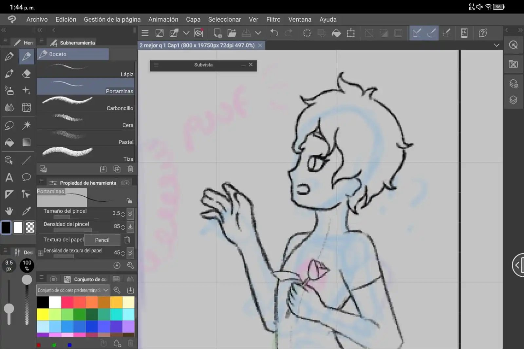Select the Fill bucket tool
This screenshot has height=349, width=524.
pos(9,142)
